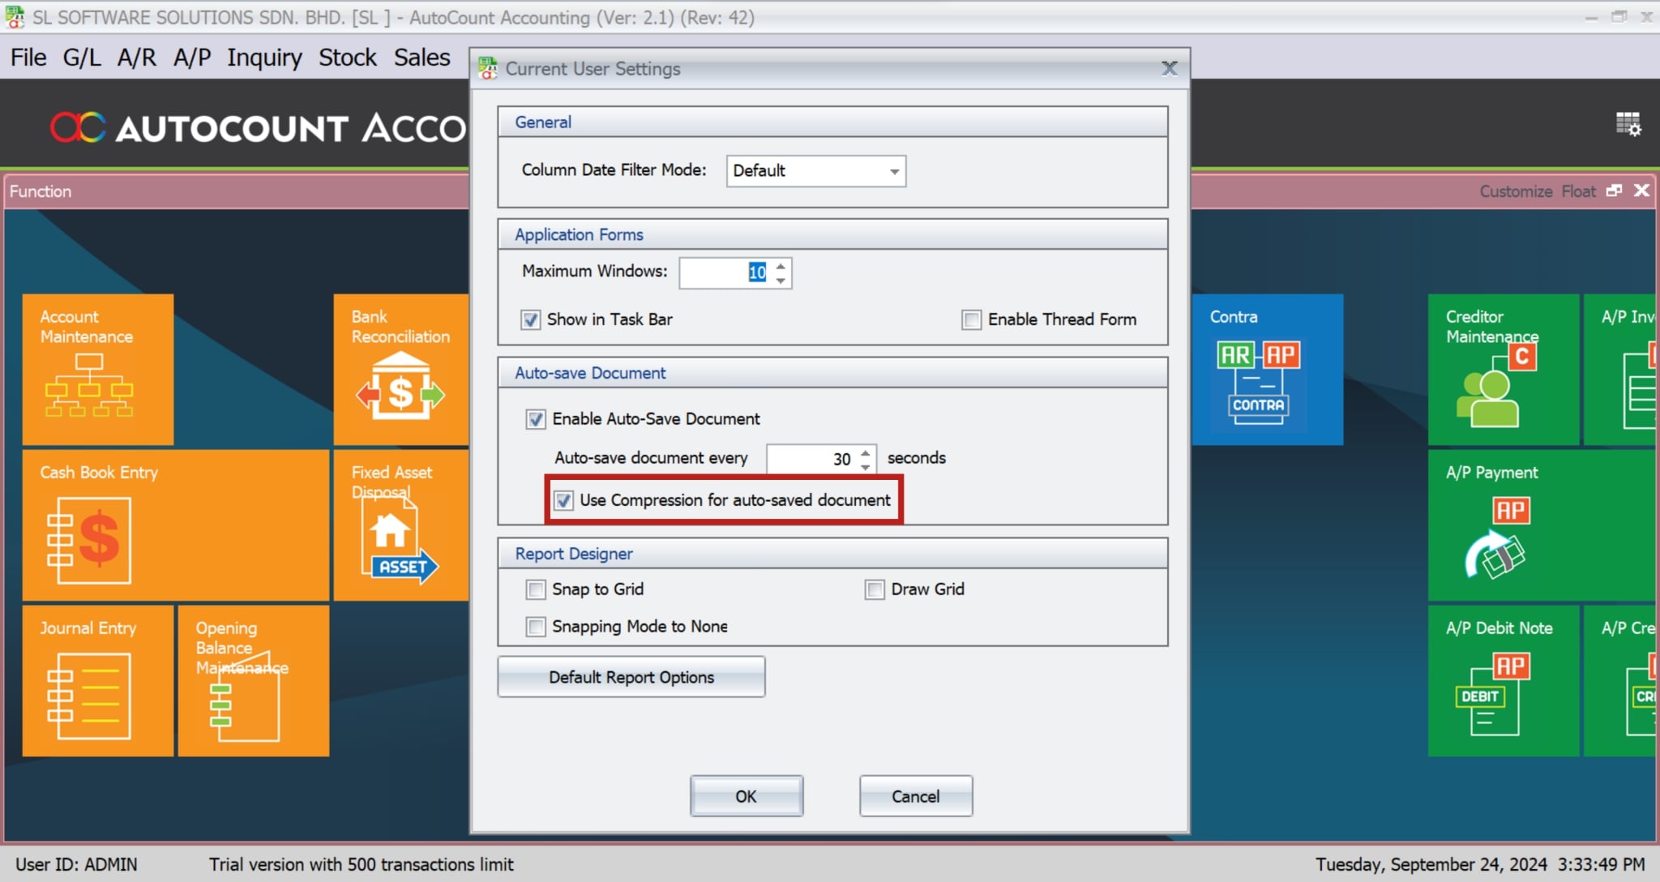Increase Maximum Windows with the up arrow

781,267
